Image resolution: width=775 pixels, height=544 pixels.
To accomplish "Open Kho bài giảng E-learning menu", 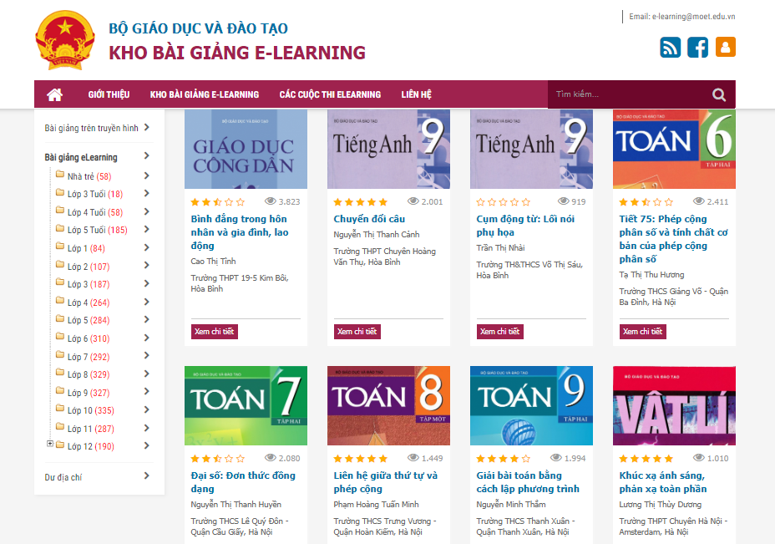I will pyautogui.click(x=205, y=94).
